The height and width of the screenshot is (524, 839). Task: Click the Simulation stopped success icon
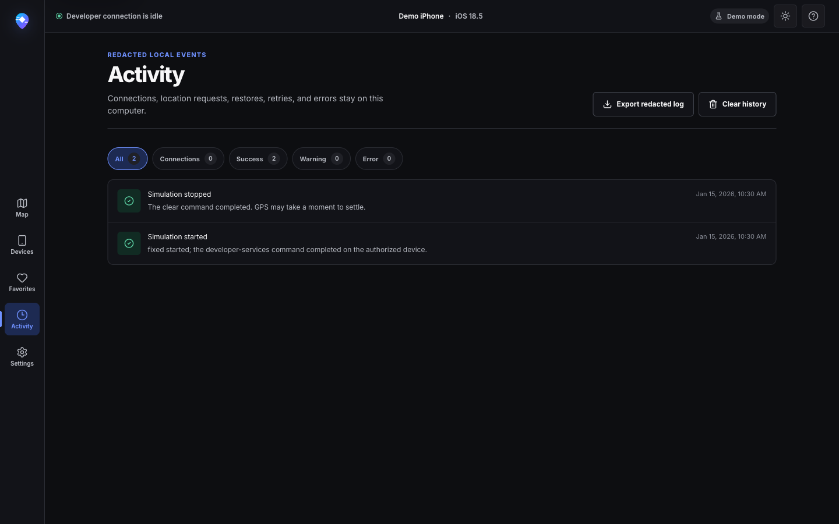[x=129, y=201]
